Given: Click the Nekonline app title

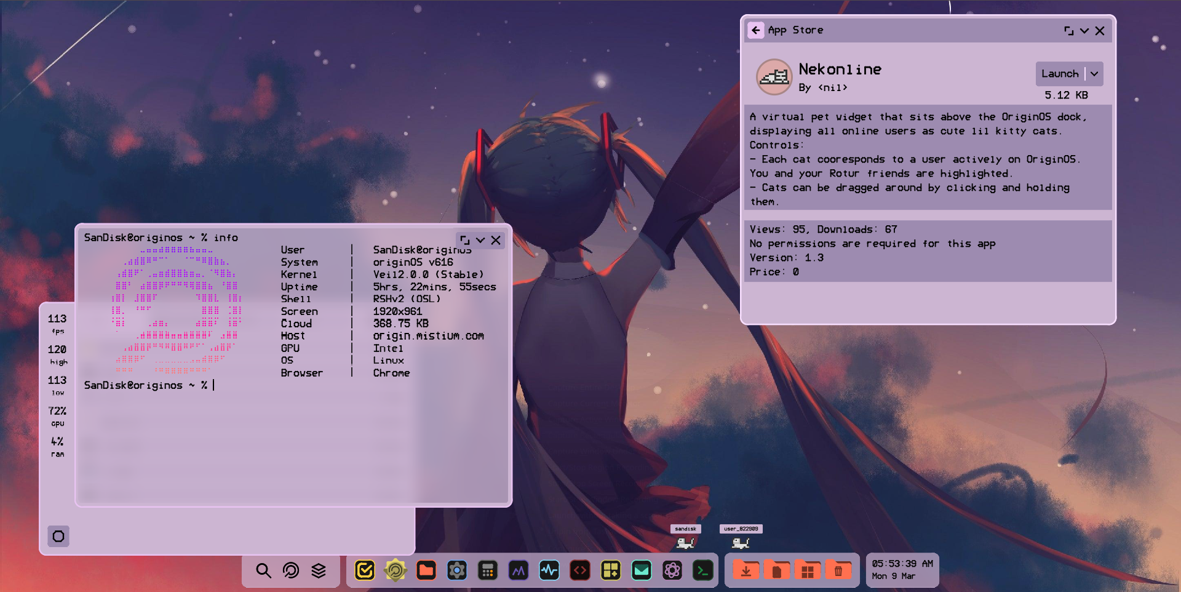Looking at the screenshot, I should coord(840,70).
